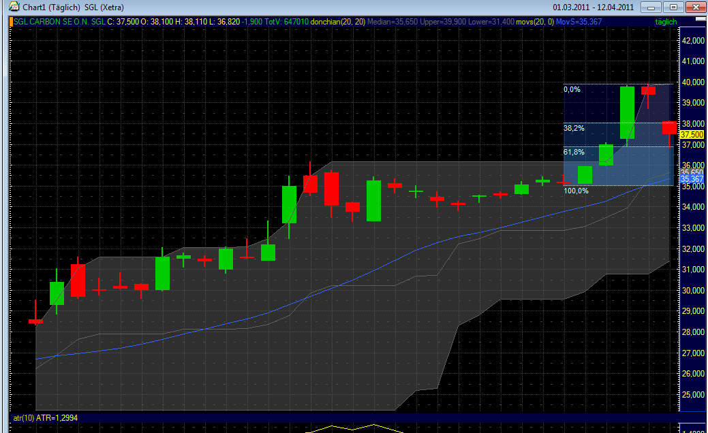Click the täglich timeframe label
The image size is (708, 433).
[x=667, y=22]
